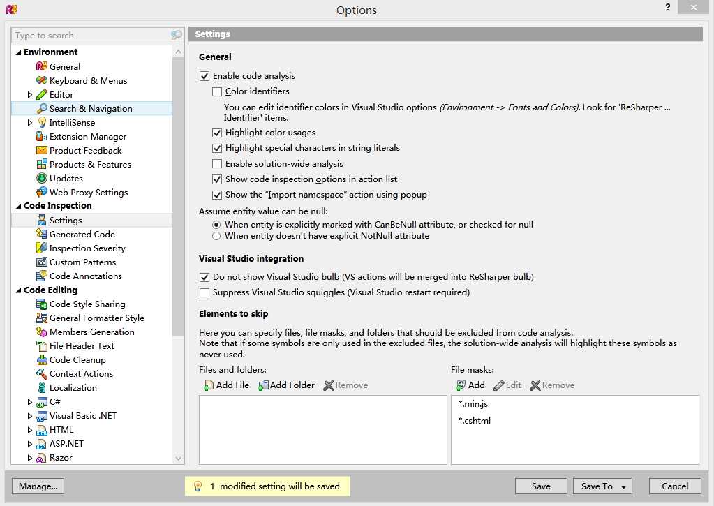Image resolution: width=714 pixels, height=506 pixels.
Task: Click the File Header Text icon
Action: coord(41,345)
